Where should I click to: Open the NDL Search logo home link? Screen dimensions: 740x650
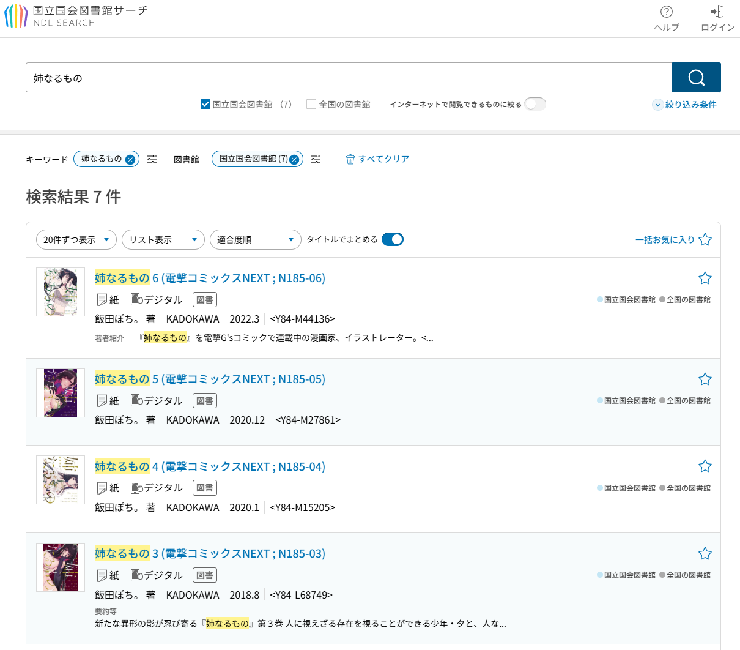(76, 17)
